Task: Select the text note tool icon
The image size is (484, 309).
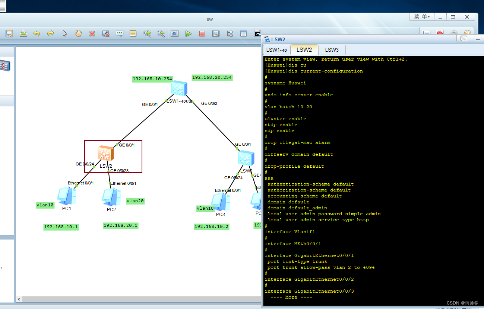Action: tap(119, 33)
